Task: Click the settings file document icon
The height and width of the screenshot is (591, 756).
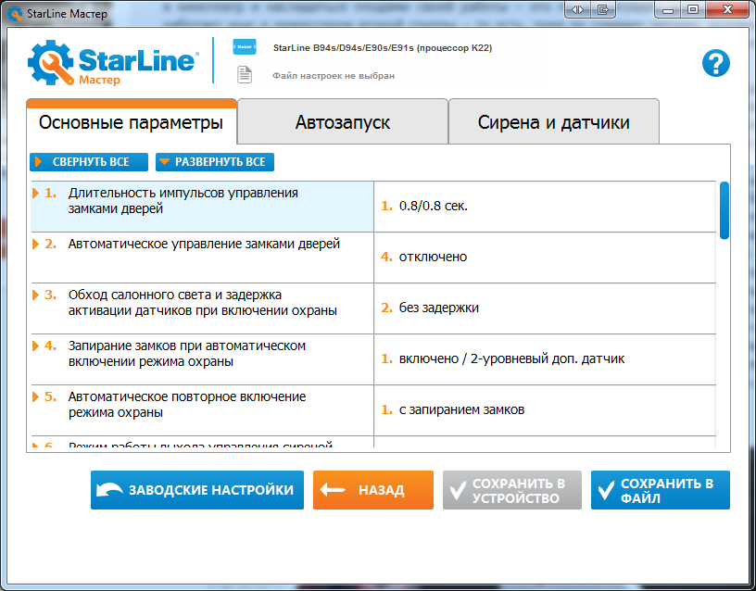Action: point(245,75)
